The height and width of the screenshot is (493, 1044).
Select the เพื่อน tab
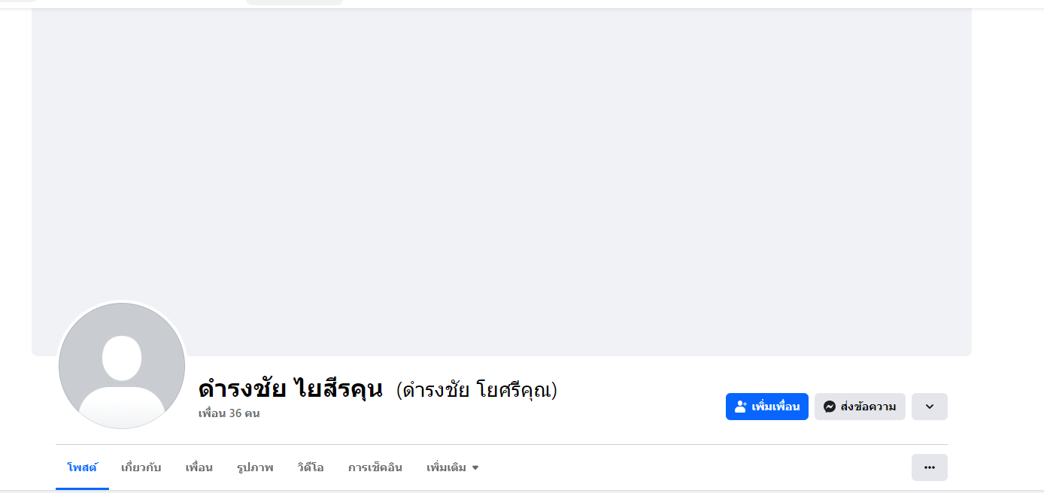199,467
